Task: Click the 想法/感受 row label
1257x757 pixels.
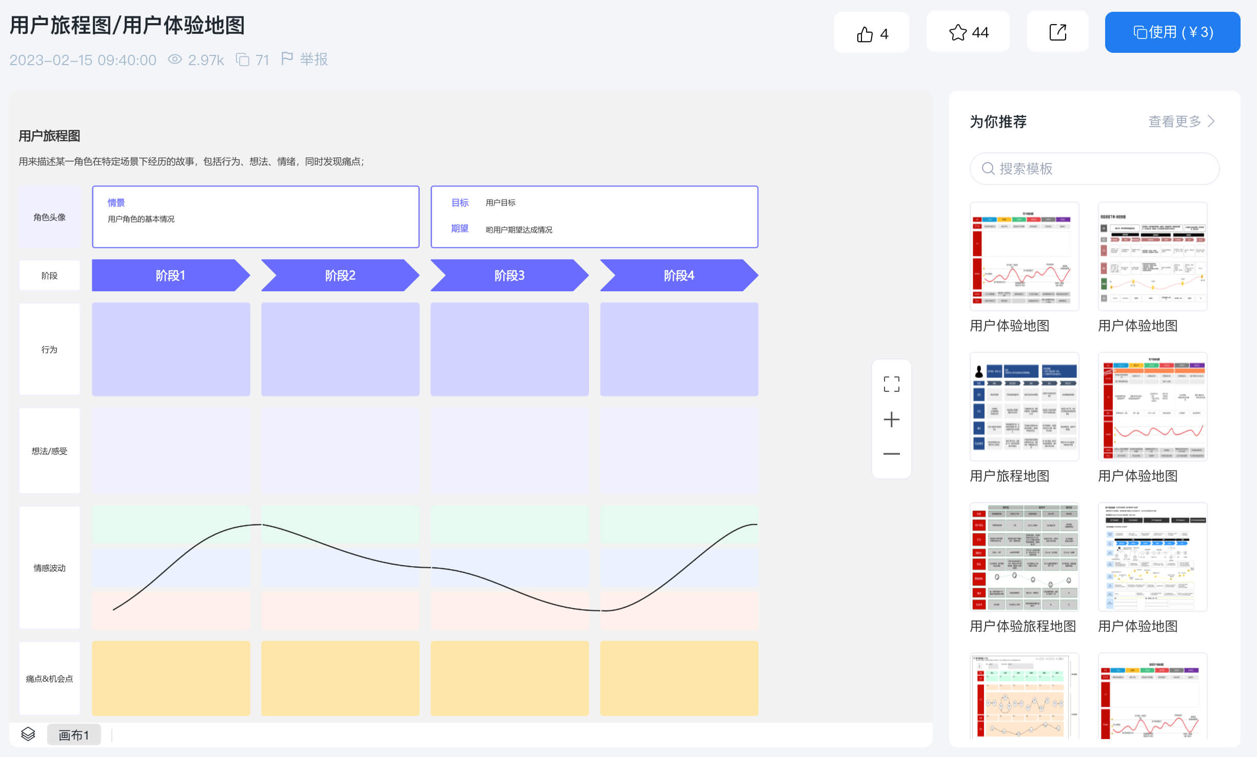Action: pos(50,451)
